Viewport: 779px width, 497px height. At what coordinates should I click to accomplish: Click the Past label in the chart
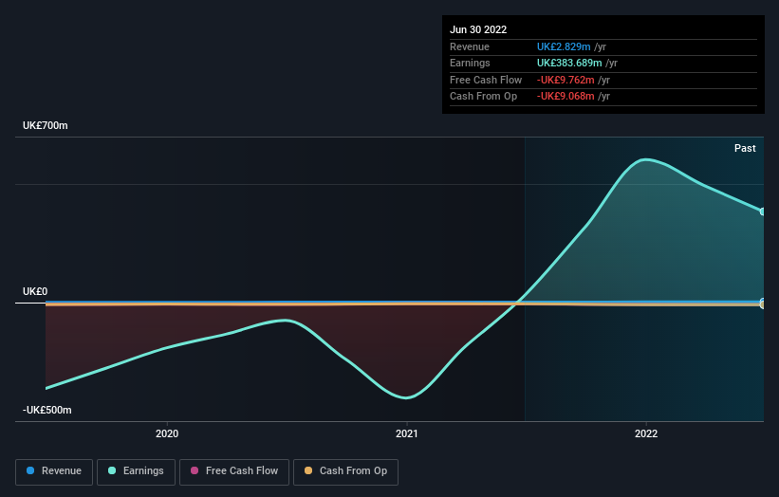(745, 148)
